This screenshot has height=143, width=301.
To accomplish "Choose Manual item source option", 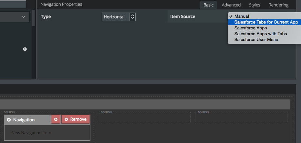I will point(242,16).
